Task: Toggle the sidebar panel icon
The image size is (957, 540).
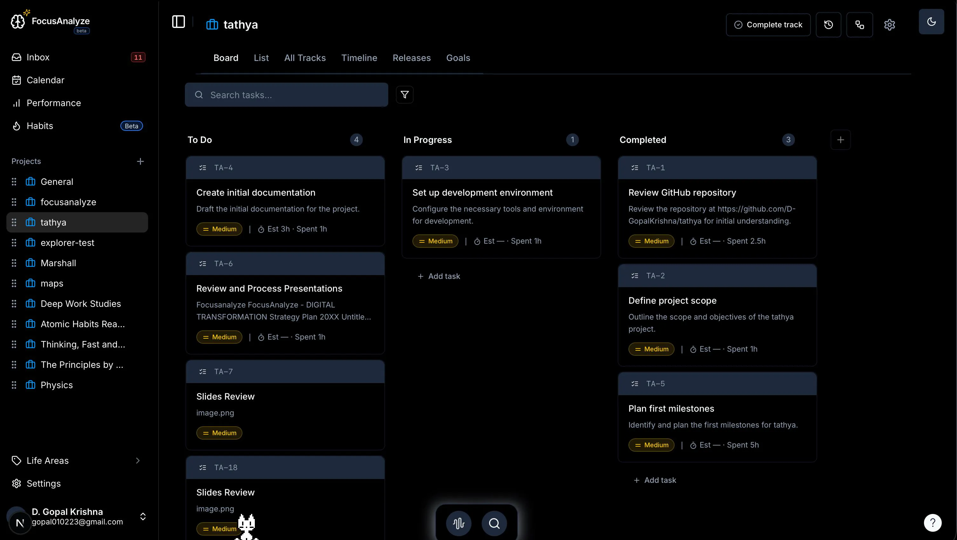Action: coord(178,22)
